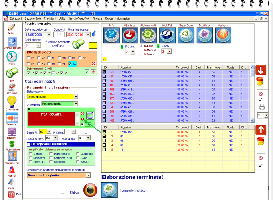The height and width of the screenshot is (200, 273).
Task: Open the Sezione Spie menu
Action: pyautogui.click(x=33, y=18)
